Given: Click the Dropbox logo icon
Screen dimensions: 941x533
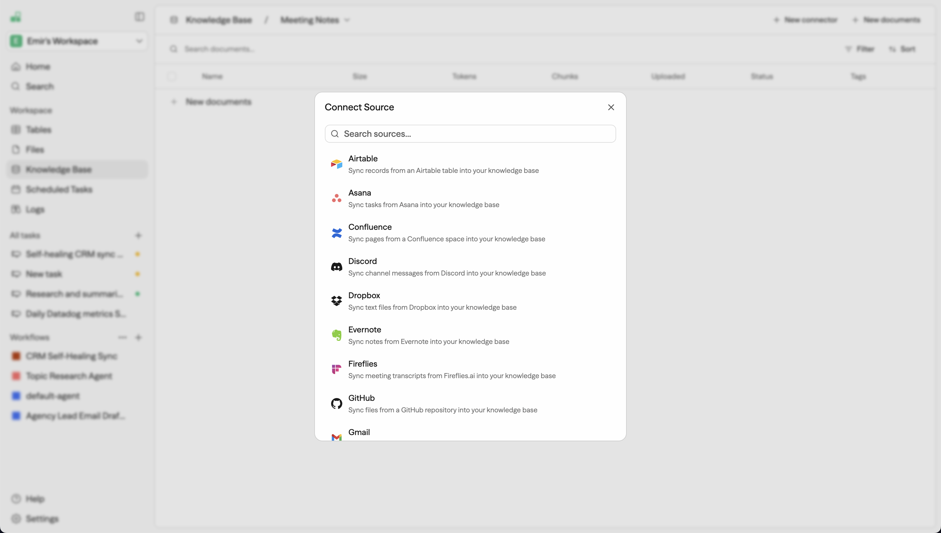Looking at the screenshot, I should click(x=336, y=301).
